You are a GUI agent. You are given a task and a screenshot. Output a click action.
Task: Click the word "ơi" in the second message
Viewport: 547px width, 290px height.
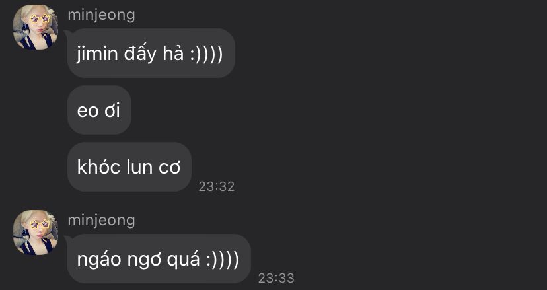[112, 112]
